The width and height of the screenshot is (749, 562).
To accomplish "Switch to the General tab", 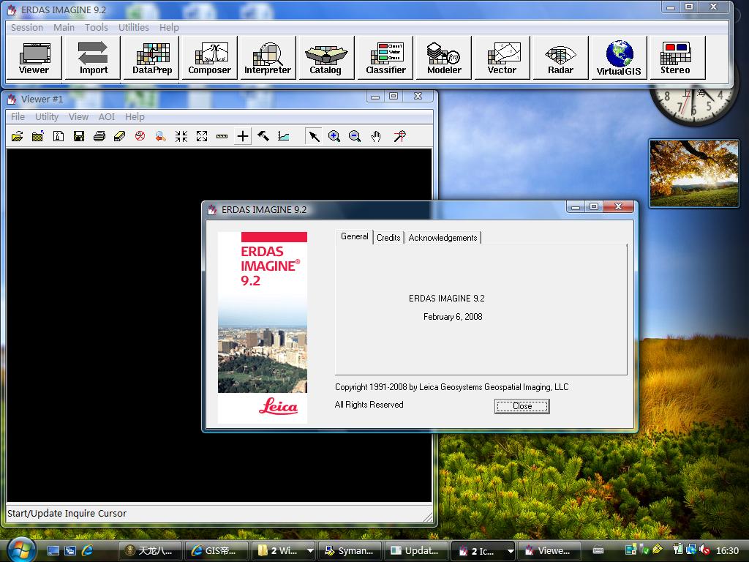I will pyautogui.click(x=355, y=236).
